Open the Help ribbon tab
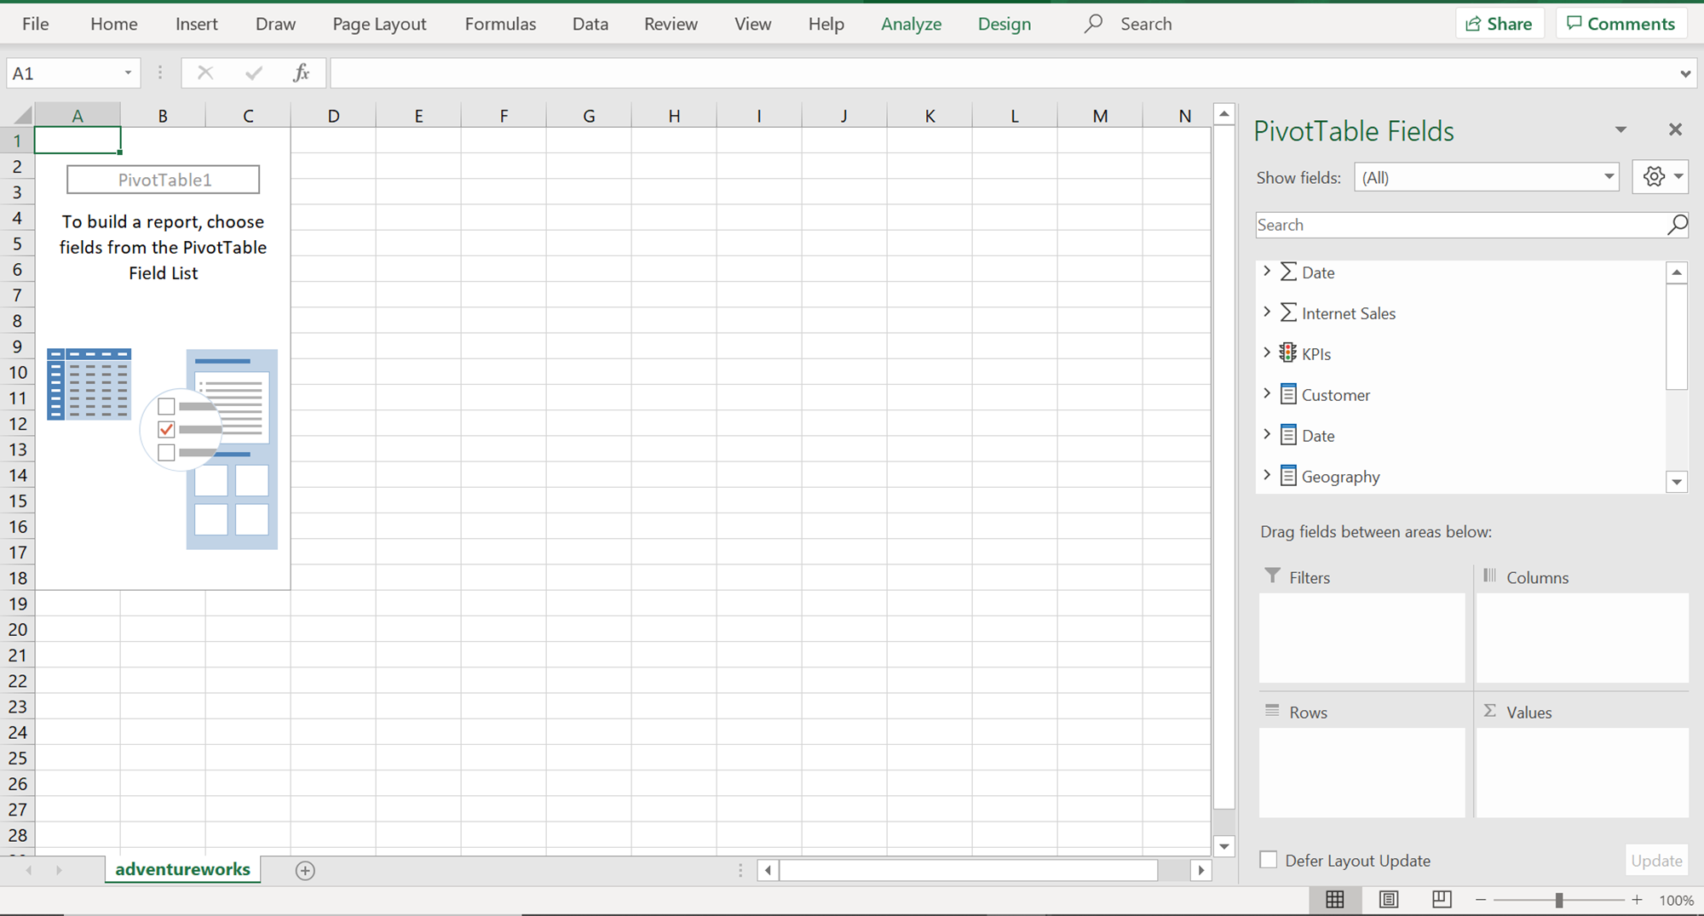Image resolution: width=1704 pixels, height=916 pixels. point(826,24)
